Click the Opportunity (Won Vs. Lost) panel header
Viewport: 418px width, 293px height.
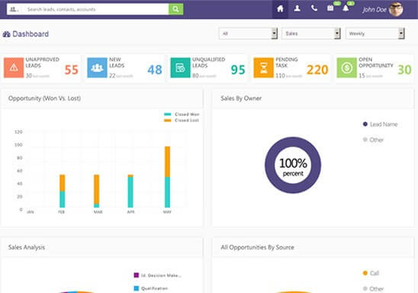pos(101,98)
